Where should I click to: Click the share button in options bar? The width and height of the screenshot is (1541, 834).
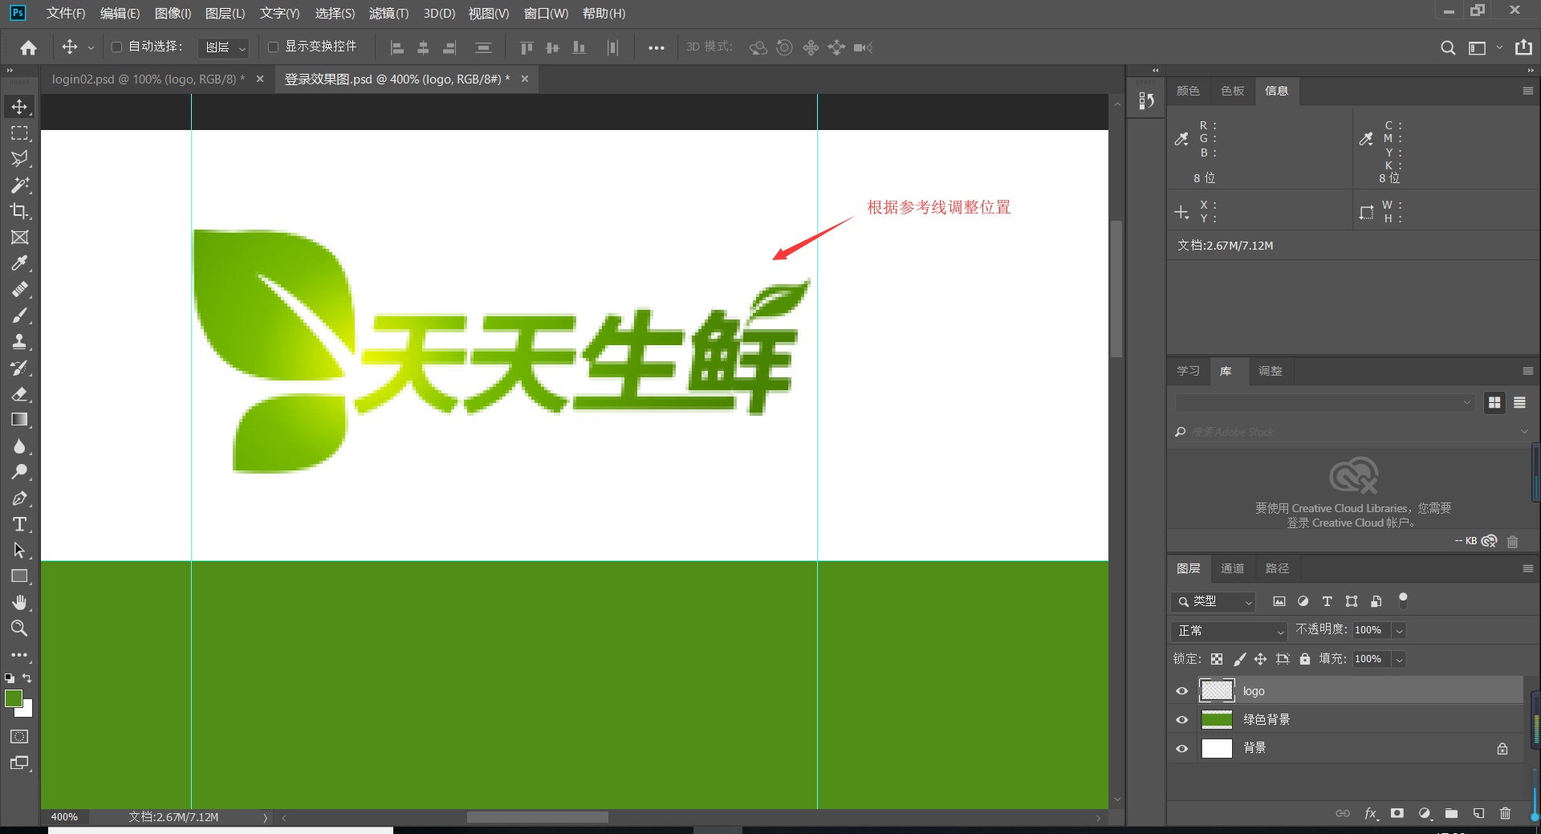1523,47
